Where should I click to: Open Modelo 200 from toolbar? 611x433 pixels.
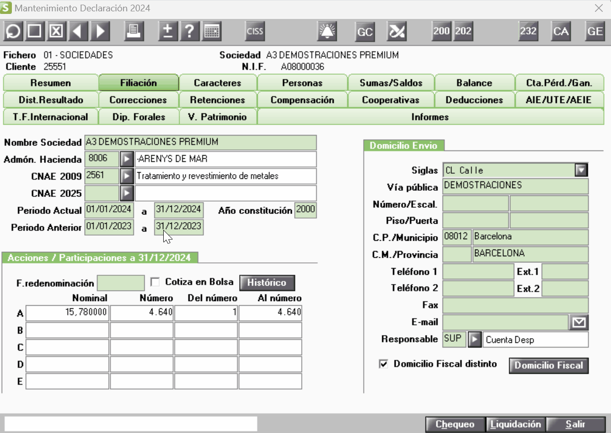442,31
